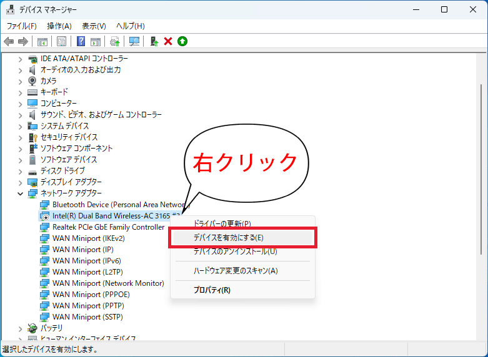The height and width of the screenshot is (357, 488).
Task: Open the ファイル(F) menu
Action: tap(21, 26)
